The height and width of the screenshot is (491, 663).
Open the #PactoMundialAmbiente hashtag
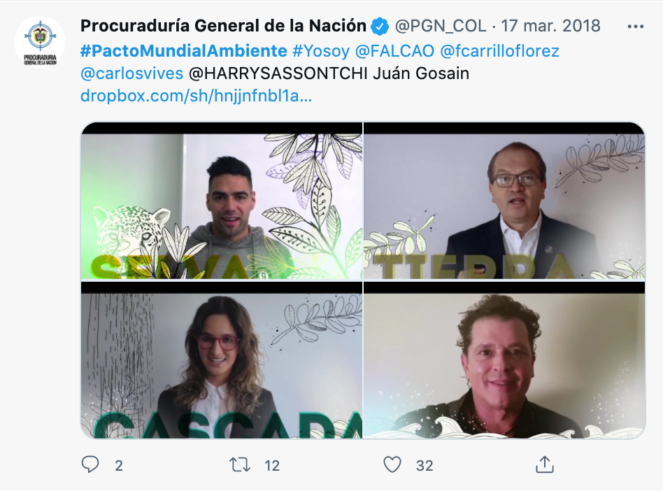coord(183,51)
